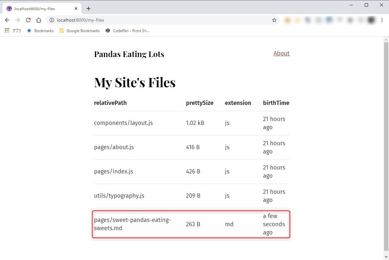This screenshot has height=260, width=389.
Task: Open the Google Bookmarks folder
Action: [x=80, y=31]
